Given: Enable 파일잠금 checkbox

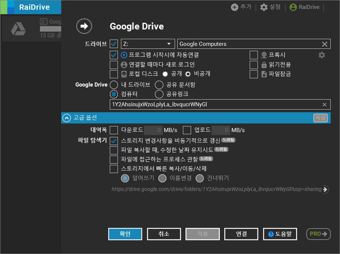Looking at the screenshot, I should click(x=254, y=74).
